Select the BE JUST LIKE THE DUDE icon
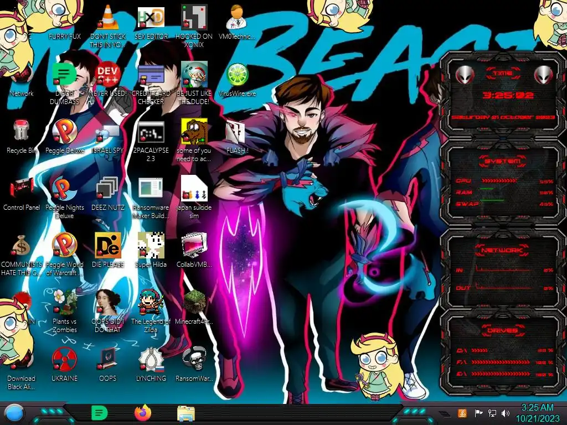The height and width of the screenshot is (425, 567). pyautogui.click(x=194, y=74)
